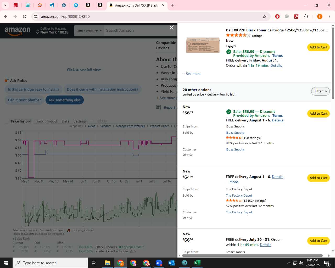Screen dimensions: 335x268
Task: Open Zoom from the taskbar
Action: (x=159, y=263)
